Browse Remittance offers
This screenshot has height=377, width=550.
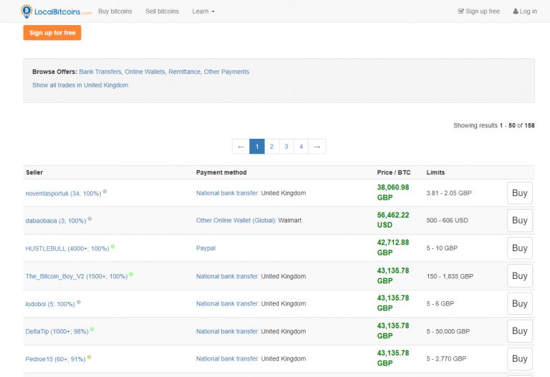184,72
